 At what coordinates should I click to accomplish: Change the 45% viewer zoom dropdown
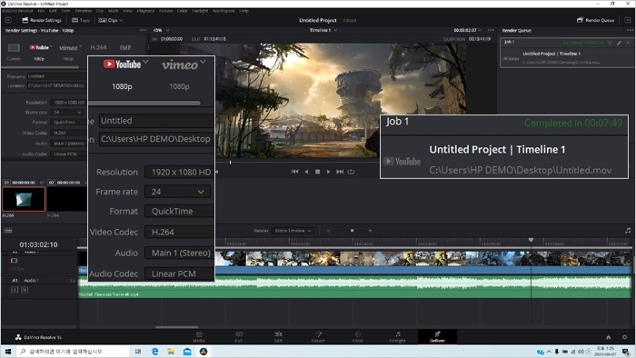click(161, 30)
